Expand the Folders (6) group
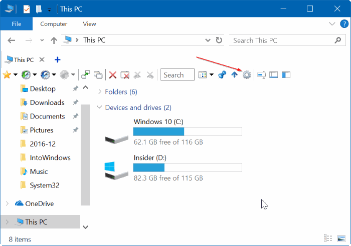The height and width of the screenshot is (246, 351). click(100, 91)
